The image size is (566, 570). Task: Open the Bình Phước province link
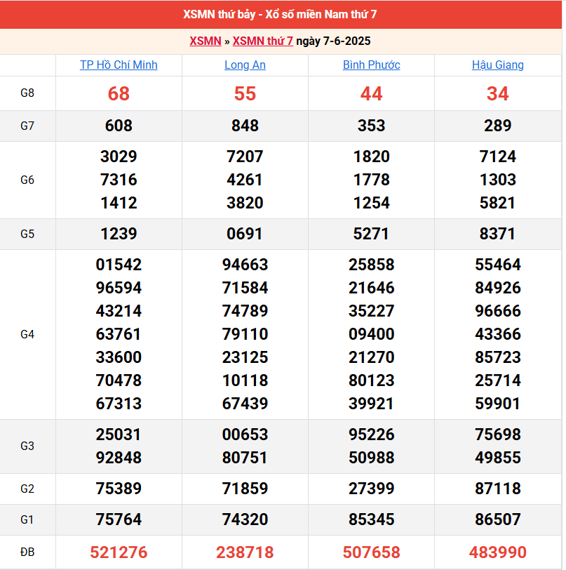click(x=371, y=65)
